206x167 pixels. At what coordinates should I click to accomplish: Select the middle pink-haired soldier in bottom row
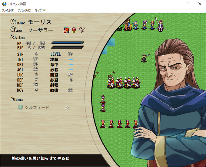click(119, 124)
